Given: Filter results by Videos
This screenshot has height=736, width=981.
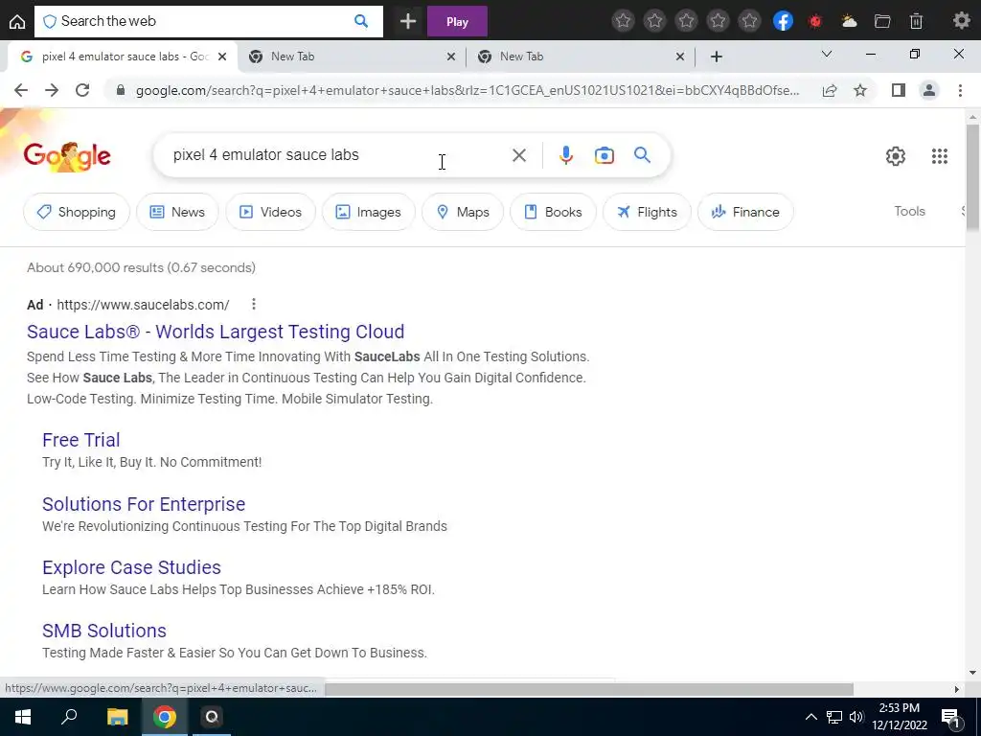Looking at the screenshot, I should (x=270, y=212).
